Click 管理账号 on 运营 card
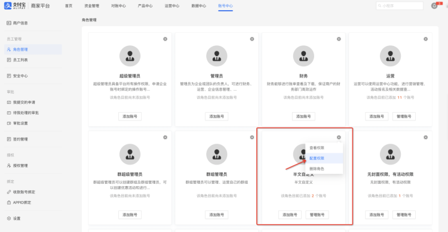This screenshot has width=448, height=232. [x=404, y=116]
